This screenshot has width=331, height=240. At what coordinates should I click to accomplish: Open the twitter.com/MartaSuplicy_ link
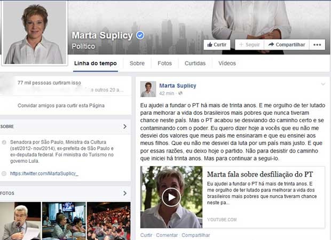(x=44, y=174)
